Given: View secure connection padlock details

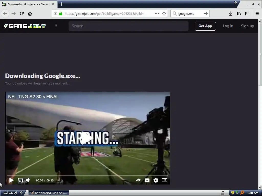Looking at the screenshot, I should (x=61, y=14).
